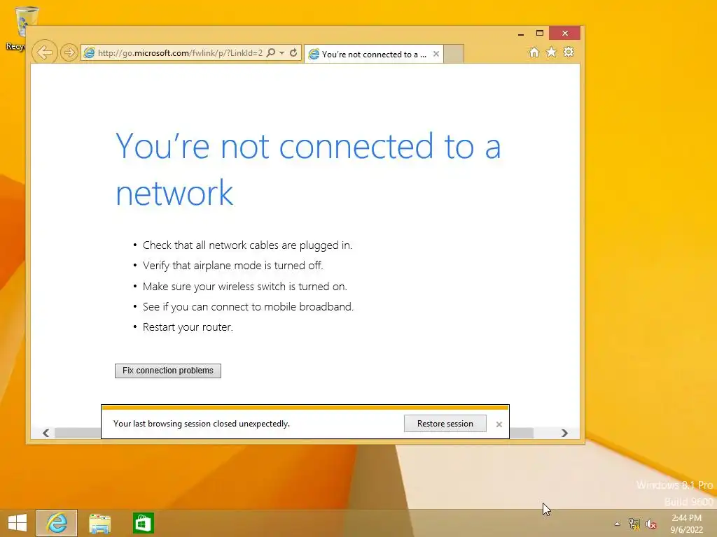Image resolution: width=717 pixels, height=537 pixels.
Task: Click the Fix connection problems button
Action: (x=168, y=371)
